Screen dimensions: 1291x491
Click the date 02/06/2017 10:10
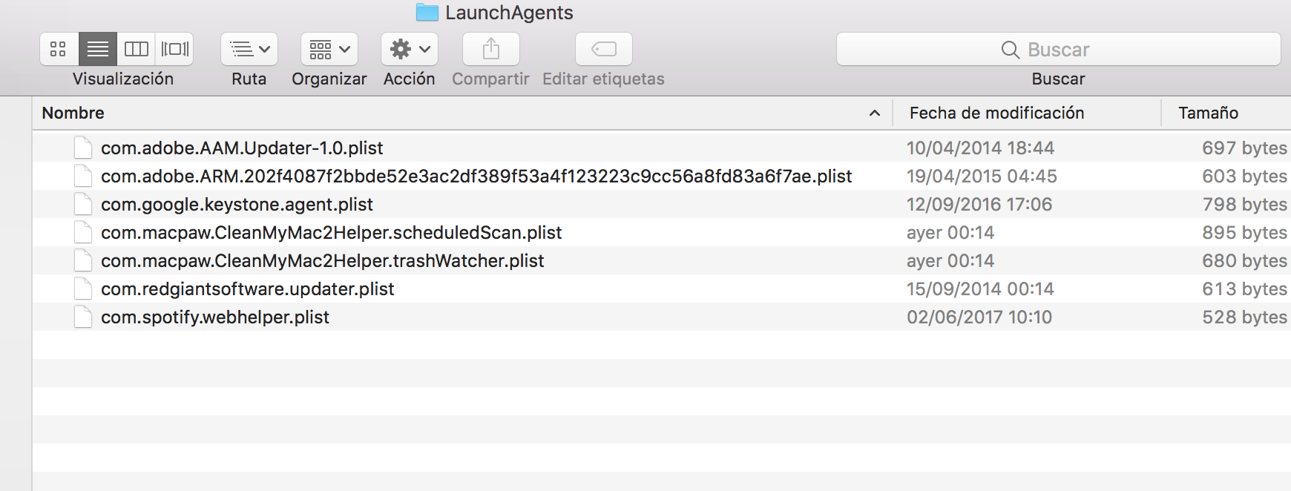(x=979, y=317)
